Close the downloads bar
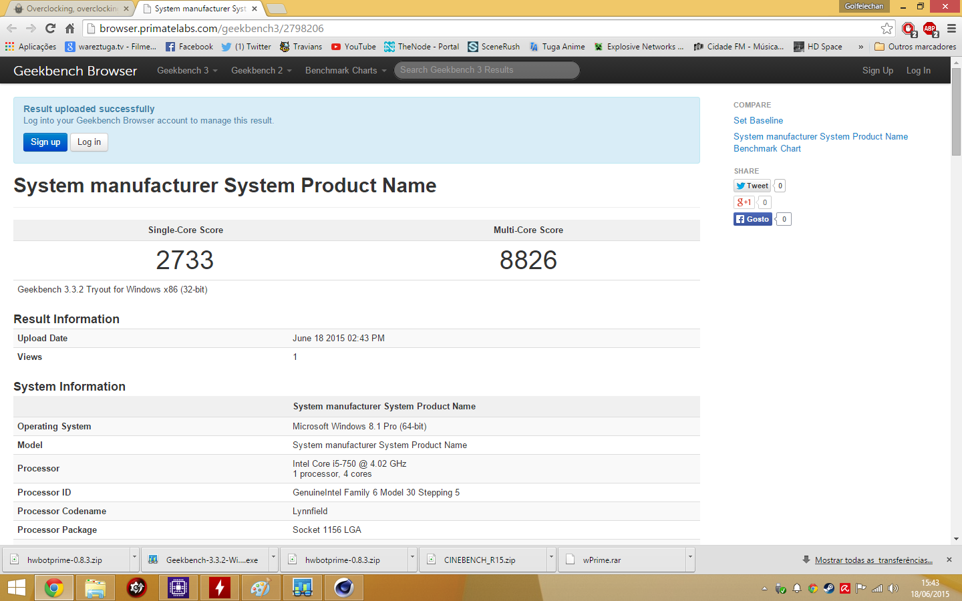 [x=949, y=560]
